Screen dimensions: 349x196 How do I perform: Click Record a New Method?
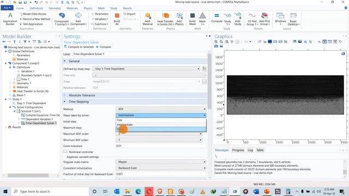(x=35, y=19)
